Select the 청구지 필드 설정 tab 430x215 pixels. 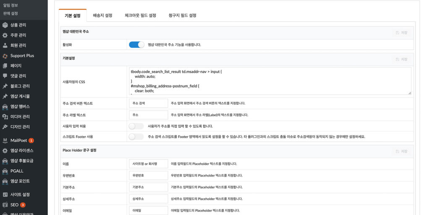click(182, 16)
